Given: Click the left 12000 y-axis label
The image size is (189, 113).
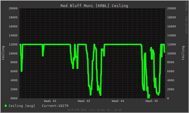Looking at the screenshot, I should (x=13, y=44).
